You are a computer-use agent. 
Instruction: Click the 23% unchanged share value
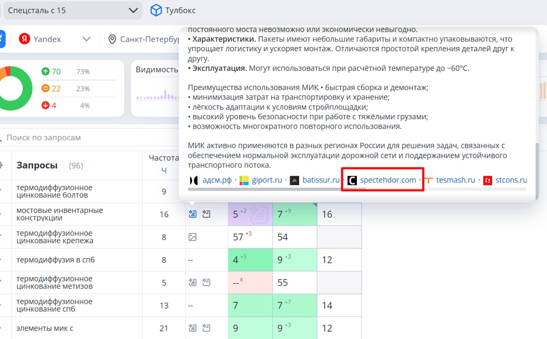pos(83,88)
